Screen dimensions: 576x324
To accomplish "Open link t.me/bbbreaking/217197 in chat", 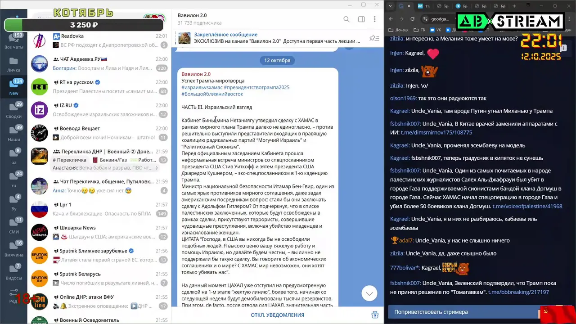I will [x=518, y=292].
